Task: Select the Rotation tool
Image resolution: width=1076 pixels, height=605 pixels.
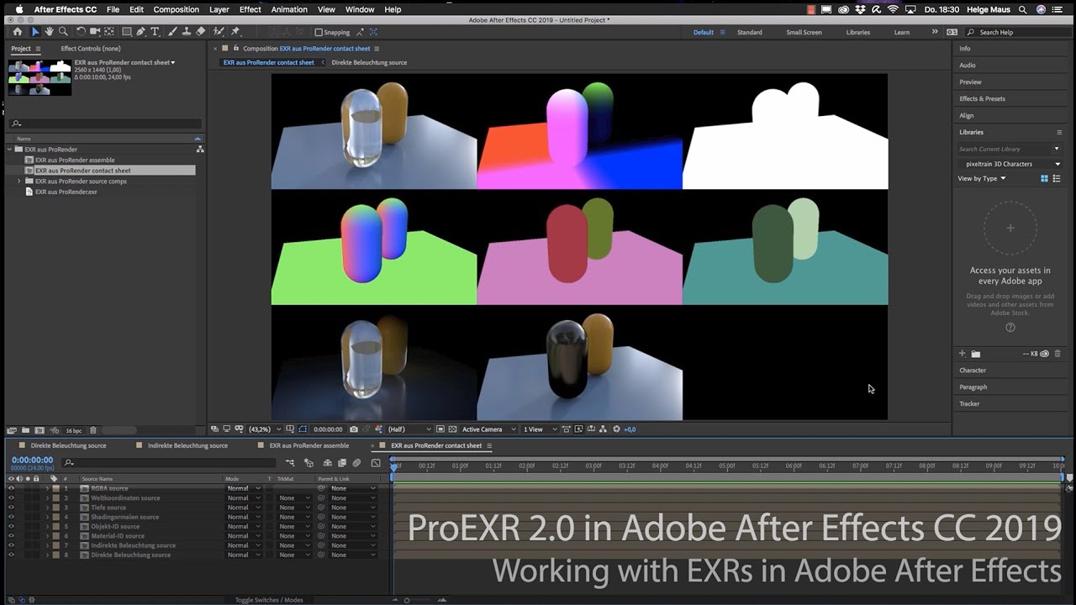Action: coord(81,32)
